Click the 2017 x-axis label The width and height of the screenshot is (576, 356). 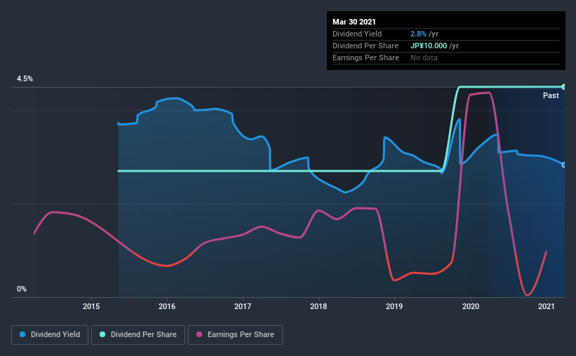point(243,306)
